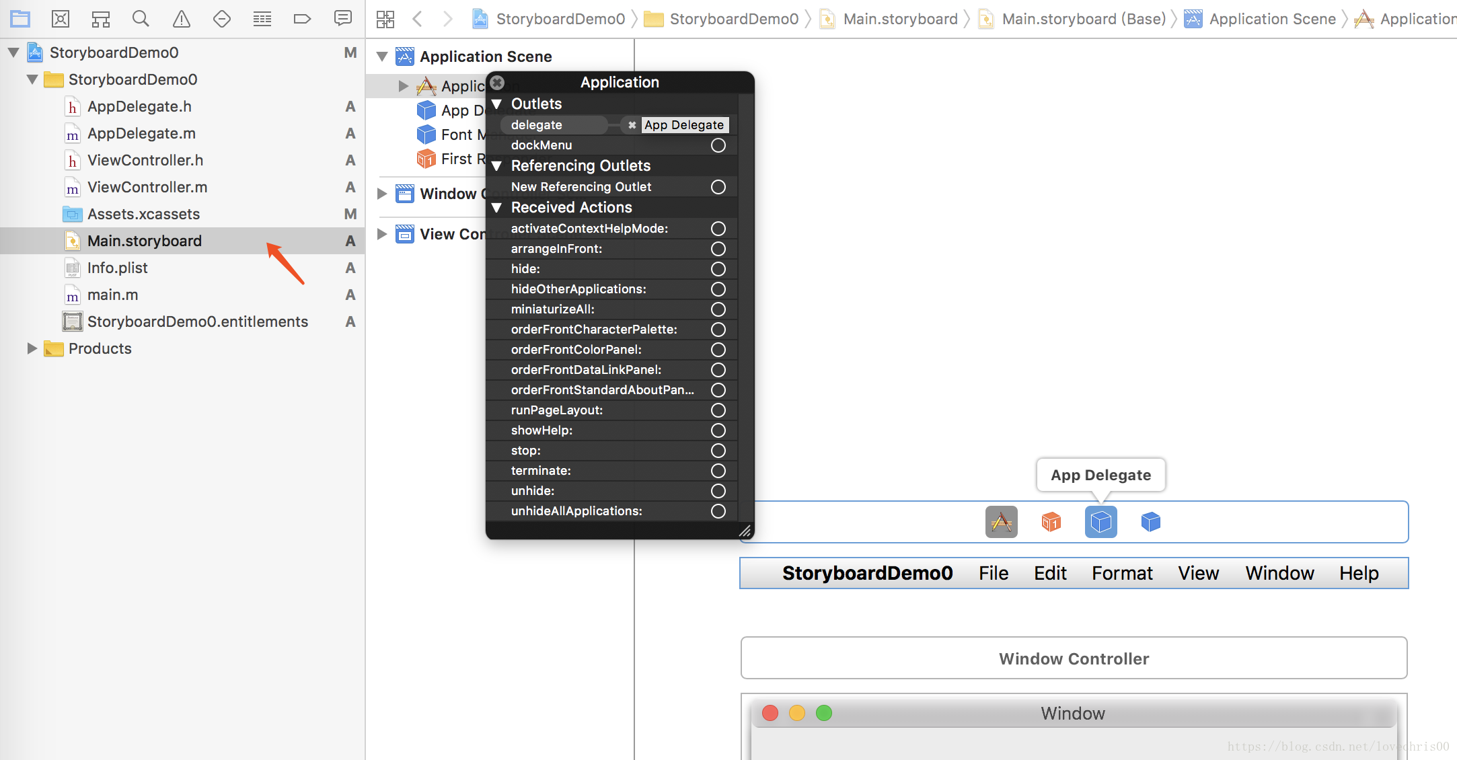Open the Symbol navigator hierarchy icon
This screenshot has height=760, width=1457.
click(x=101, y=19)
